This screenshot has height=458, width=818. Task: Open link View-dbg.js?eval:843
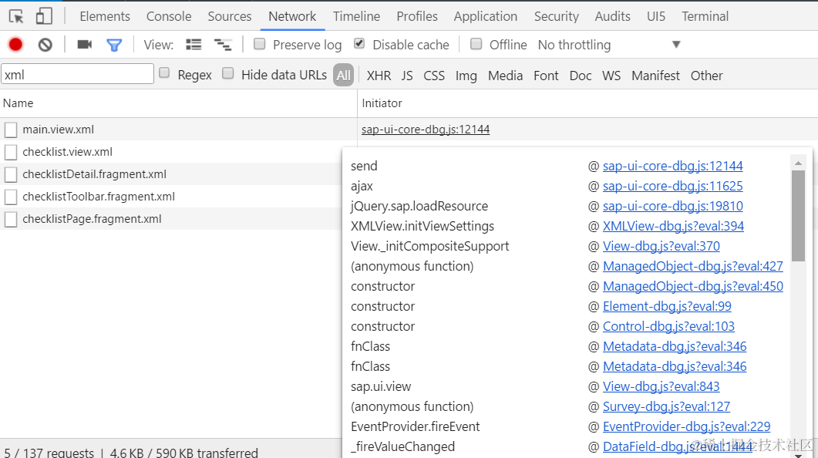tap(661, 386)
